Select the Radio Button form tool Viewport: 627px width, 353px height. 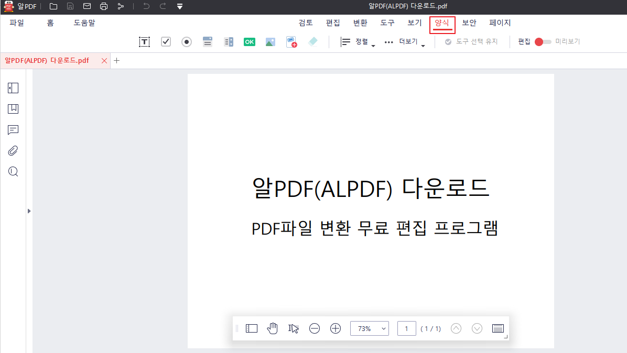click(x=187, y=41)
